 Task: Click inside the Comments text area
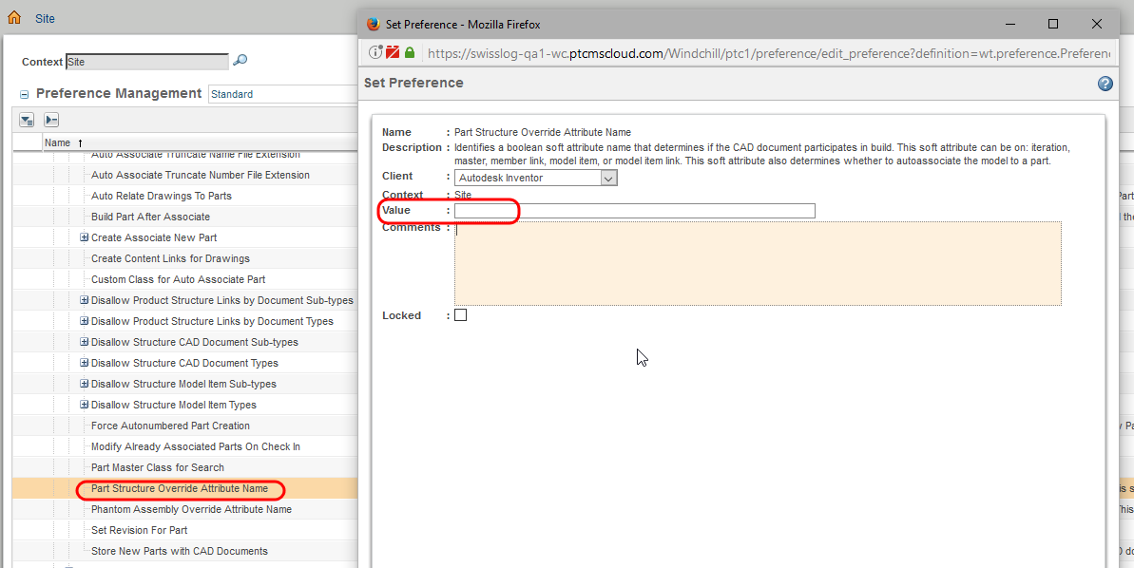(757, 263)
